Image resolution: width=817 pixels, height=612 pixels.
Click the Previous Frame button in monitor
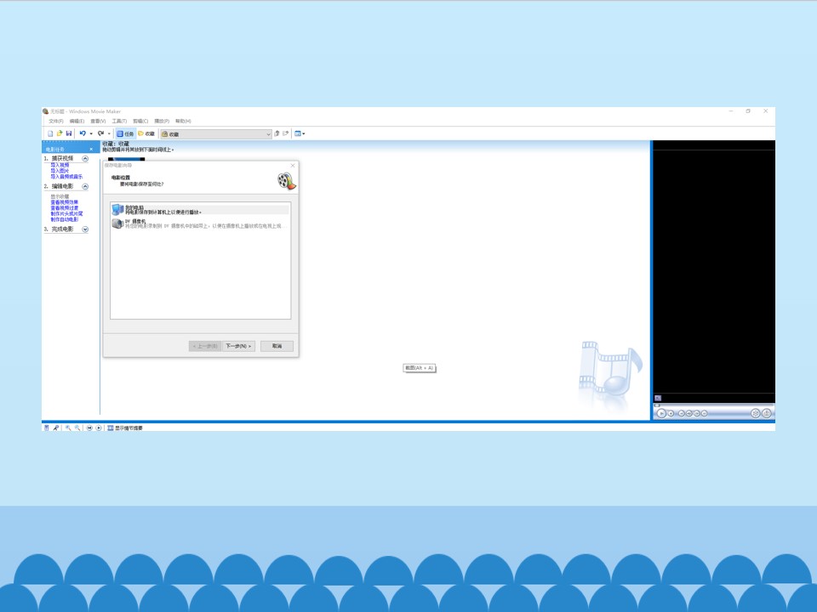tap(688, 413)
